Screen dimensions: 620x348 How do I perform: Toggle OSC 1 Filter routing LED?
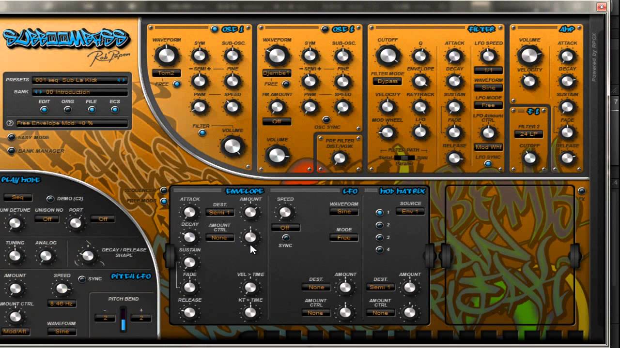click(202, 133)
